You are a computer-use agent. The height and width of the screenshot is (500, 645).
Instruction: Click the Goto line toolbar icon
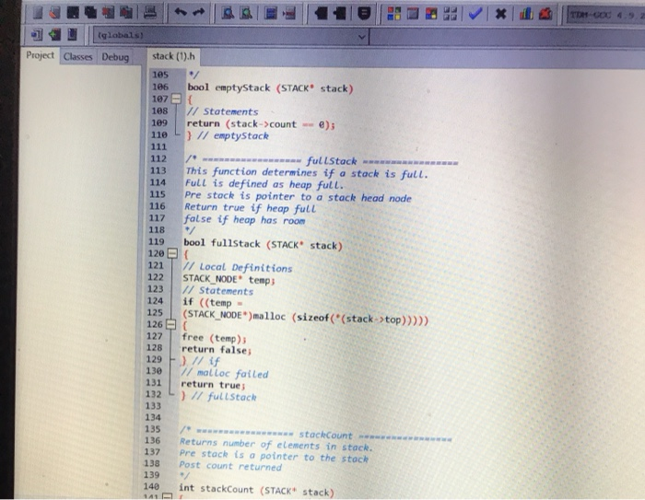click(289, 14)
